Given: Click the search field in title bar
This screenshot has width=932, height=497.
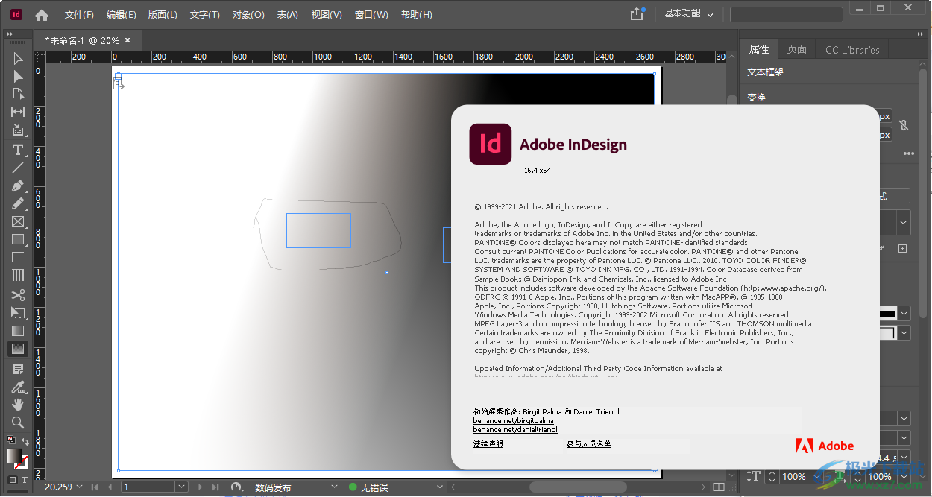Looking at the screenshot, I should coord(786,14).
